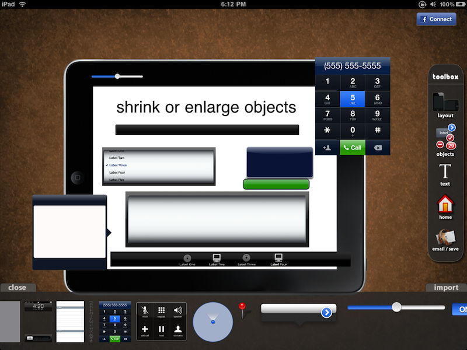Viewport: 467px width, 350px height.
Task: Click the slider knob on the iPad mockup
Action: 117,76
